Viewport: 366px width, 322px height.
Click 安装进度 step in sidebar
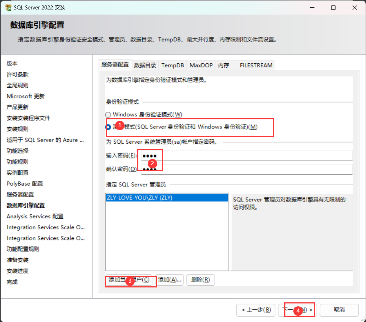[17, 271]
